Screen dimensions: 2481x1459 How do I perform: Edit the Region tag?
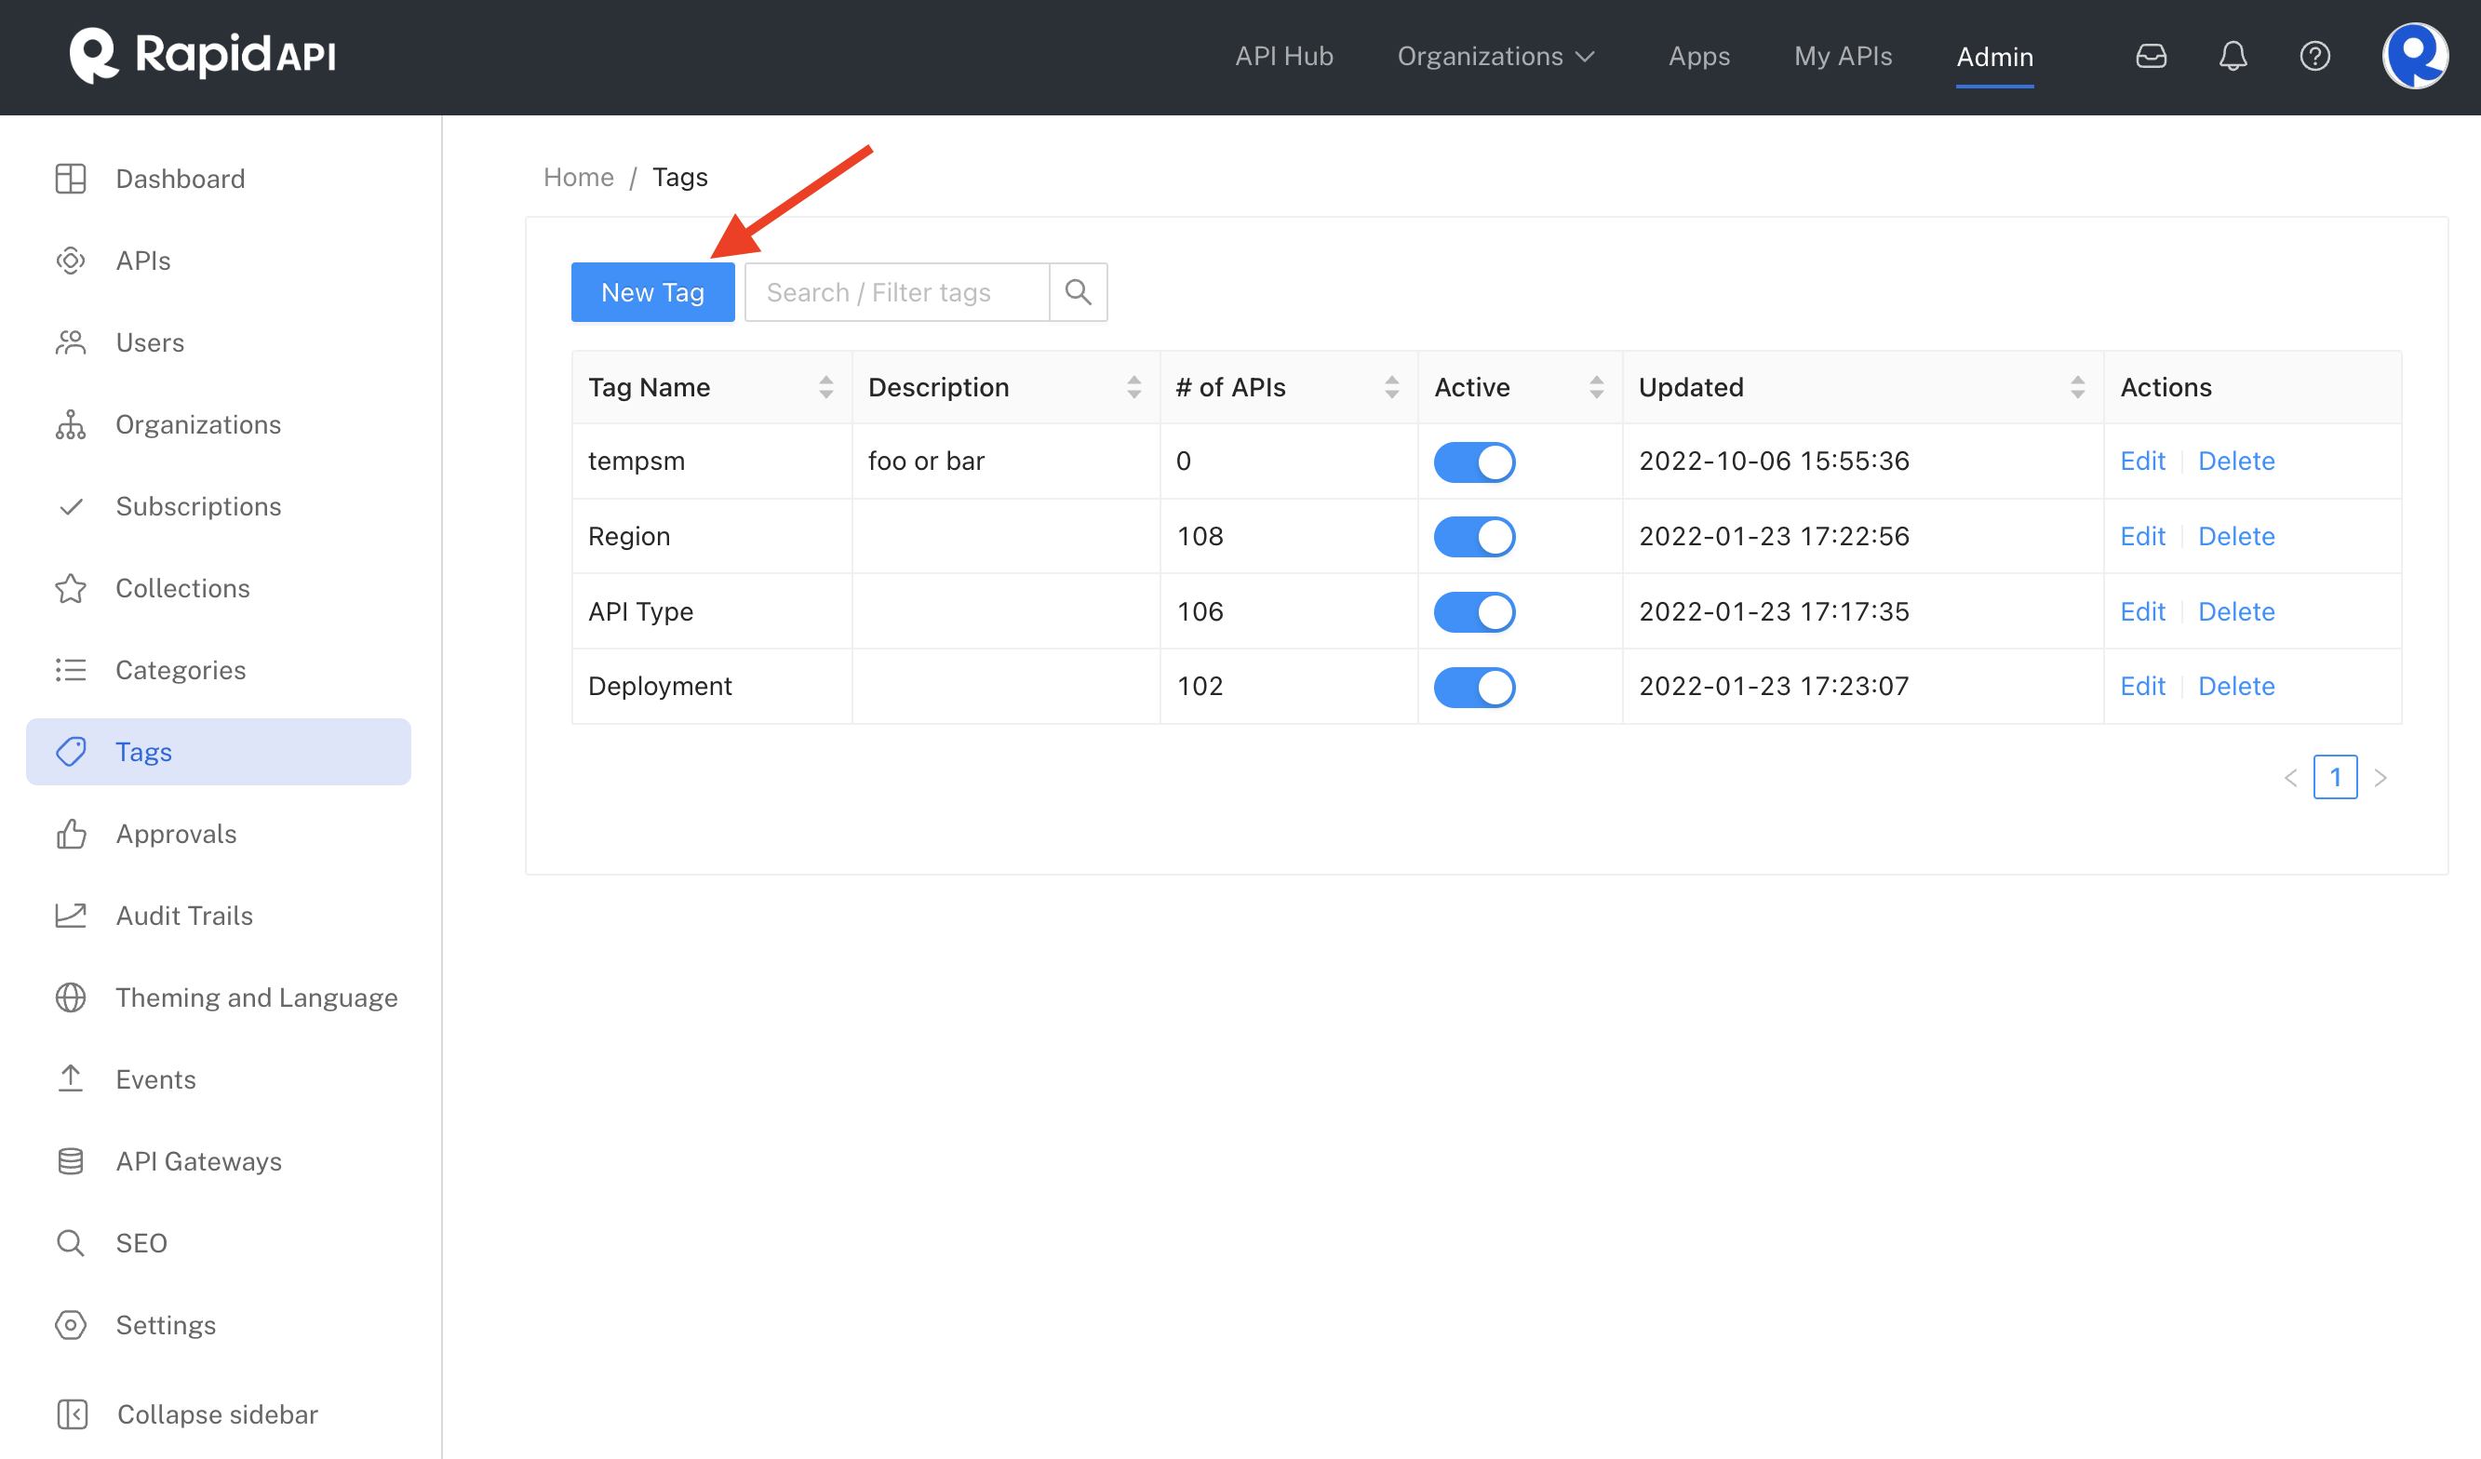tap(2142, 537)
